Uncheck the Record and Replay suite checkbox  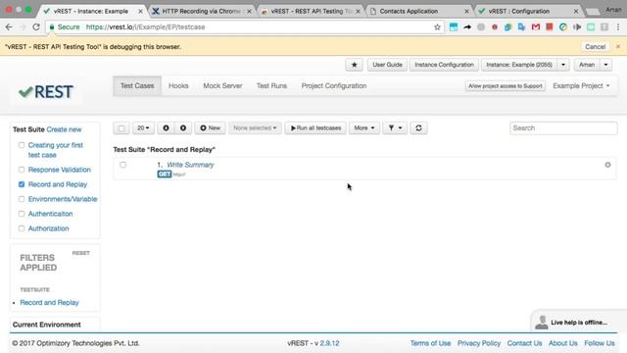coord(22,184)
